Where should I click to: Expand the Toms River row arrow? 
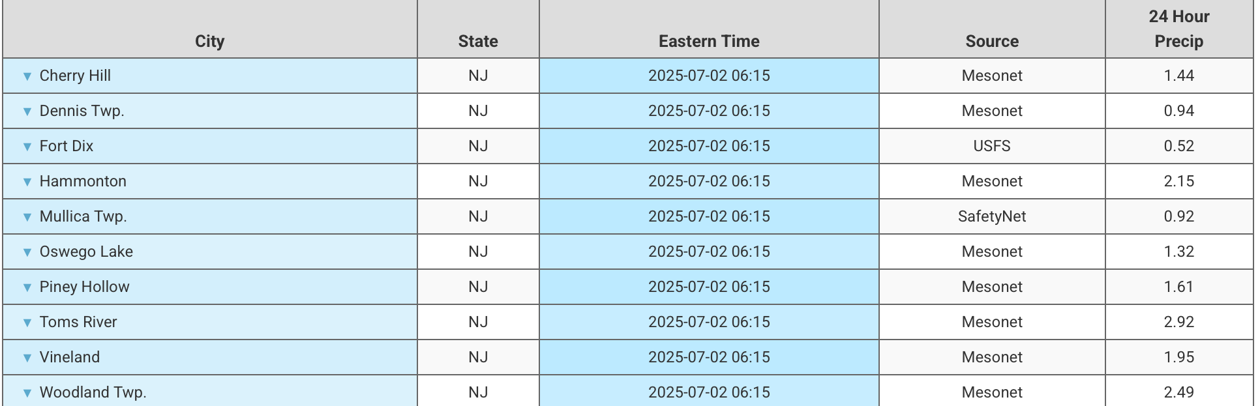(27, 323)
